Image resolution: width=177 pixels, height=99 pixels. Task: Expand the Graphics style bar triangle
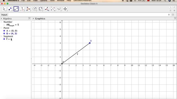(33, 18)
